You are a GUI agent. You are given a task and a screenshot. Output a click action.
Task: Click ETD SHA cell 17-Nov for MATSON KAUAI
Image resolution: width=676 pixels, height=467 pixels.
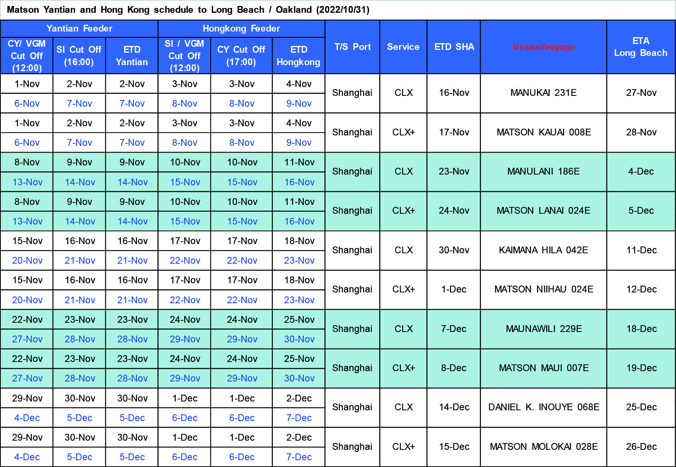454,132
